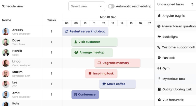Click the Mon 01 Dec date header
The height and width of the screenshot is (106, 196).
click(108, 17)
